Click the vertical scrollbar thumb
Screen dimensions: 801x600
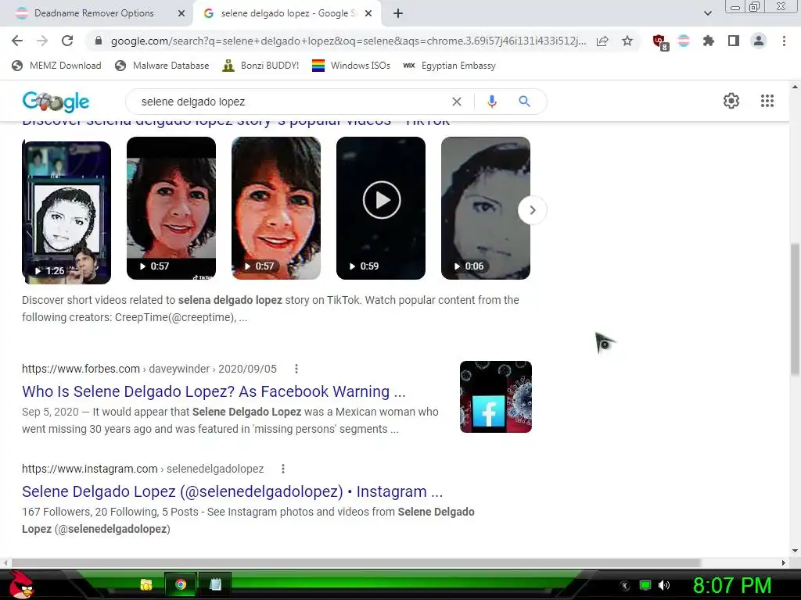tap(795, 309)
